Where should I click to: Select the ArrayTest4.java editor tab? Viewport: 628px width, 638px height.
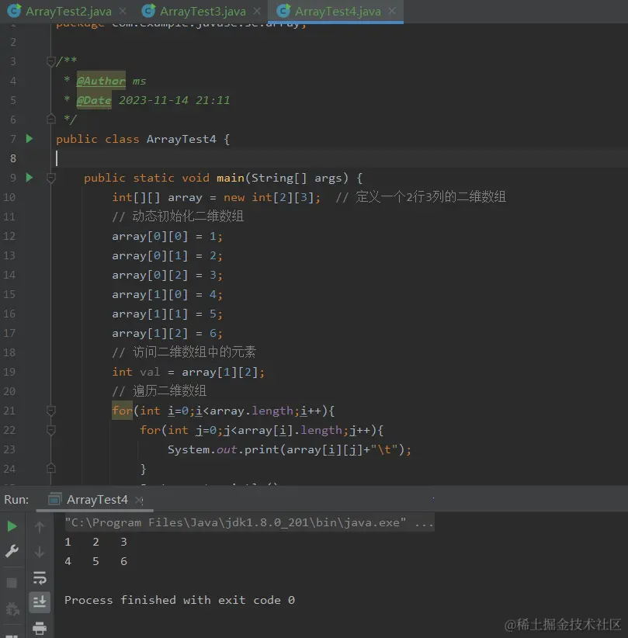[338, 12]
